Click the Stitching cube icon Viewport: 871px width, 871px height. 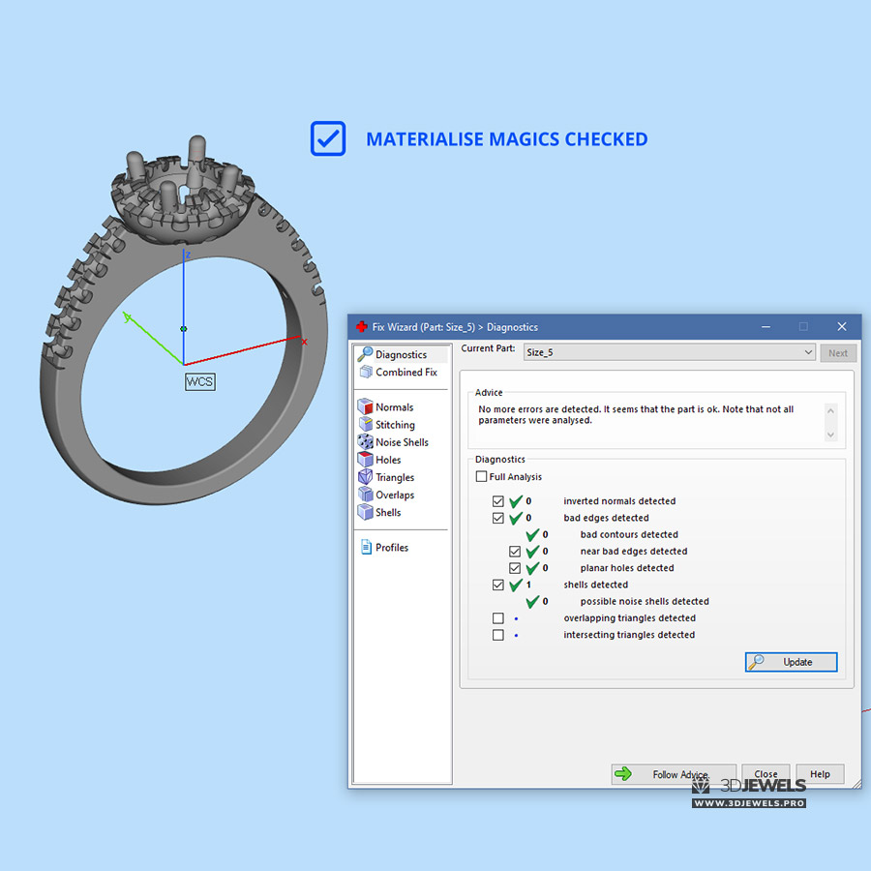(x=366, y=425)
